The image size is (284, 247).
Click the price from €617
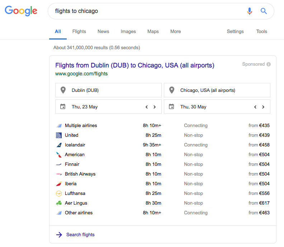[259, 203]
